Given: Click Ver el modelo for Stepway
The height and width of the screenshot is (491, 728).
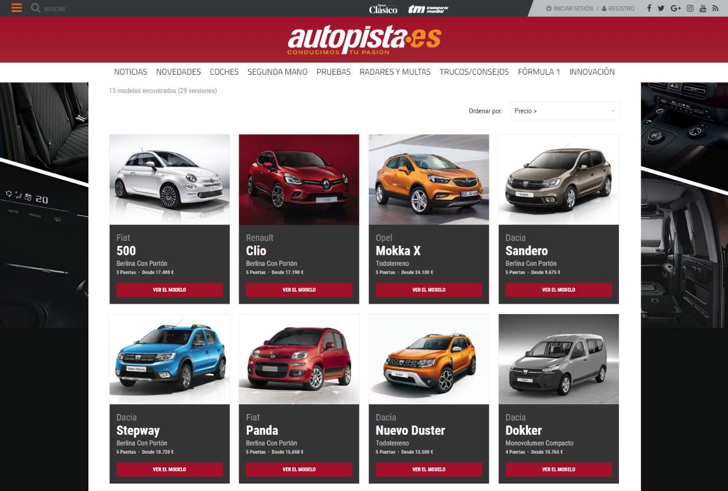Looking at the screenshot, I should (169, 470).
